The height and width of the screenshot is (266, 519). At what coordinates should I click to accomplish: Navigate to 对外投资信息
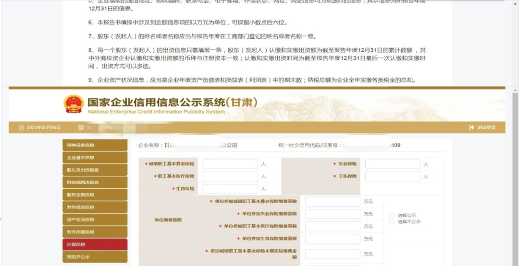coord(95,208)
